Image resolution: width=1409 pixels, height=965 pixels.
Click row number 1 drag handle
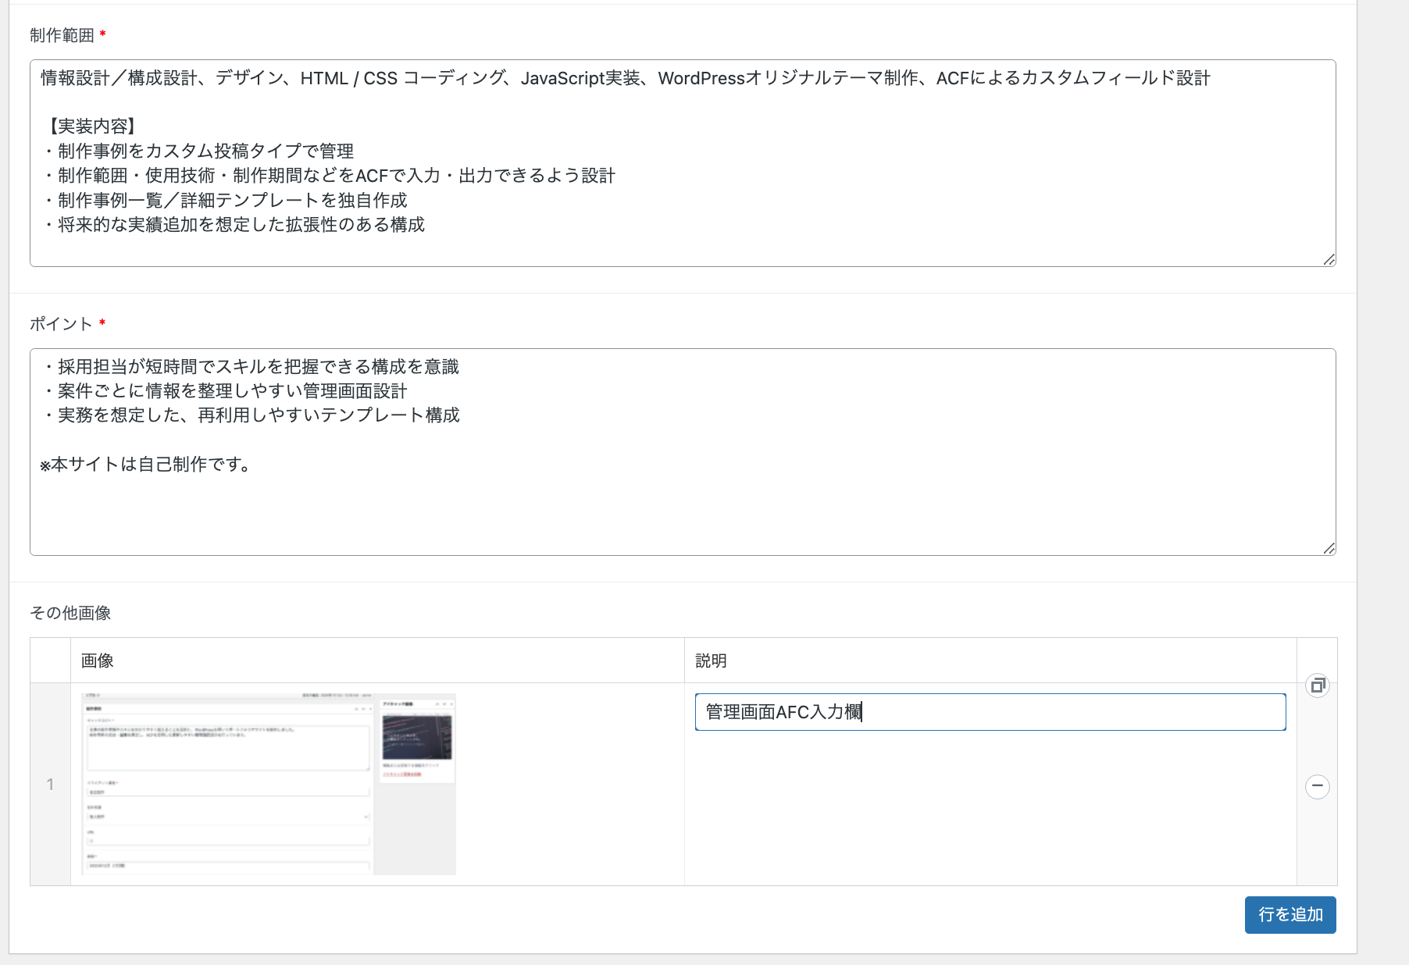(x=50, y=784)
